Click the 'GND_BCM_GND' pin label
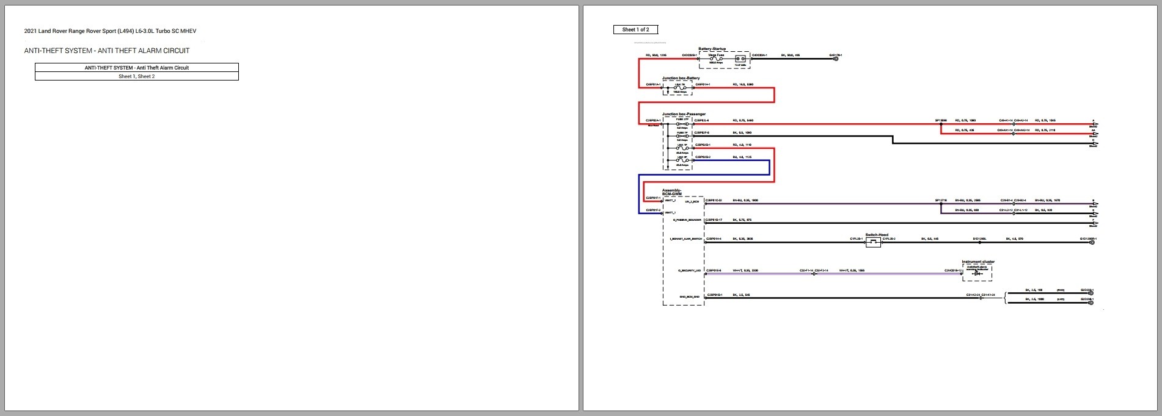The image size is (1162, 416). pos(689,297)
